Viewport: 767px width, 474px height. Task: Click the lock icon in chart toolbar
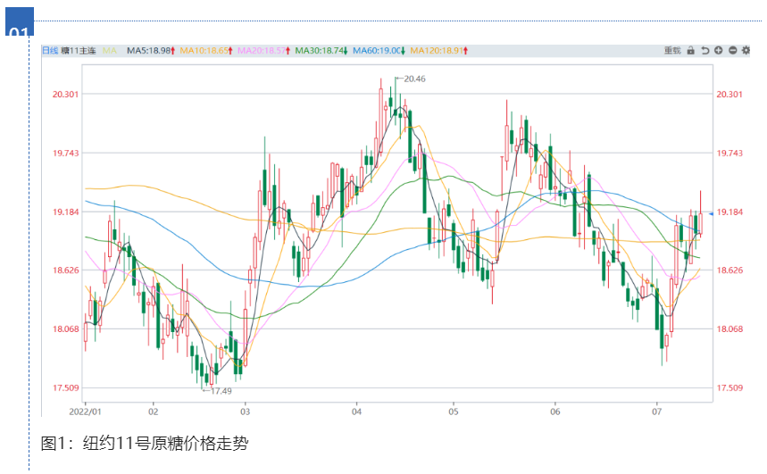point(690,51)
